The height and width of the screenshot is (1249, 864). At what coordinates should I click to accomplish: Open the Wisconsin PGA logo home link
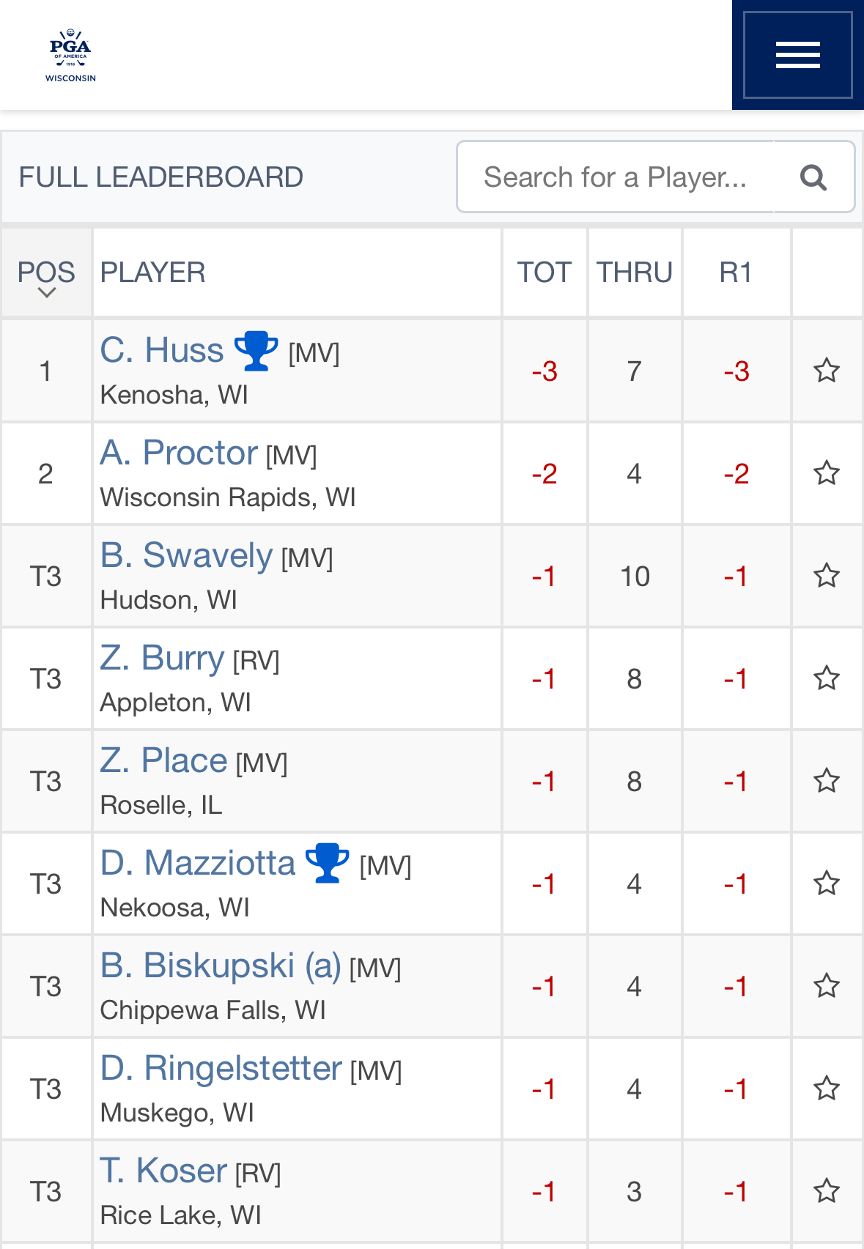tap(71, 56)
